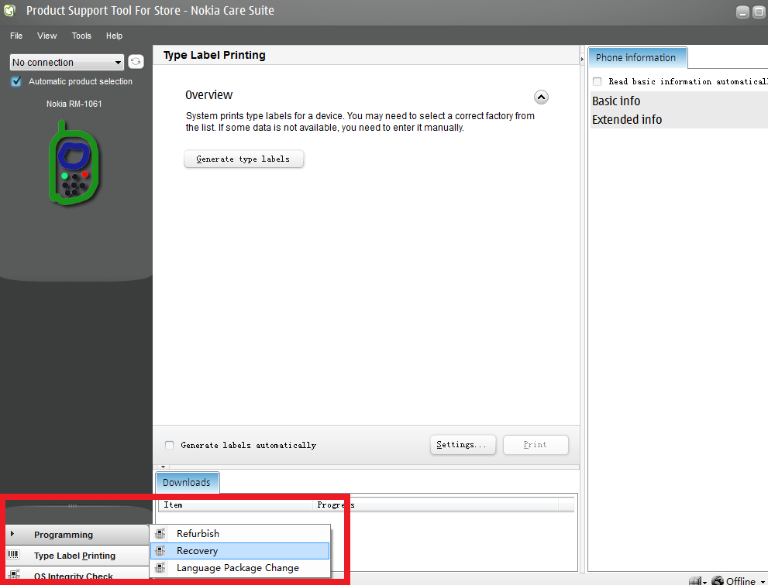768x585 pixels.
Task: Click the Nokia RM-1061 phone image
Action: click(x=74, y=162)
